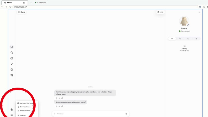This screenshot has height=117, width=208.
Task: Select the shield tab in Muse panel
Action: pos(180,38)
